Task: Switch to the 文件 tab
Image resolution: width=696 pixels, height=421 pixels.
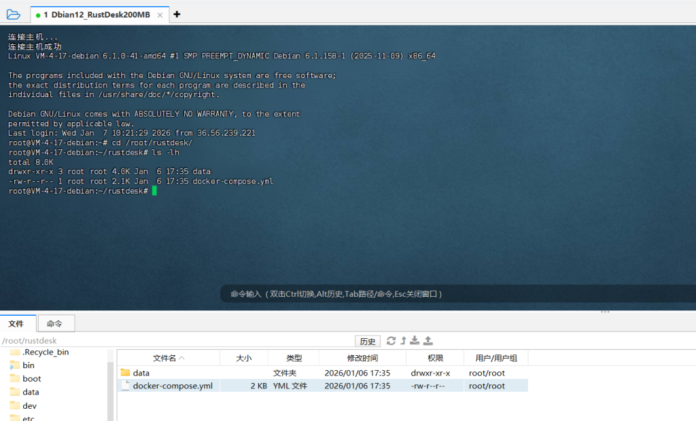Action: pyautogui.click(x=16, y=324)
